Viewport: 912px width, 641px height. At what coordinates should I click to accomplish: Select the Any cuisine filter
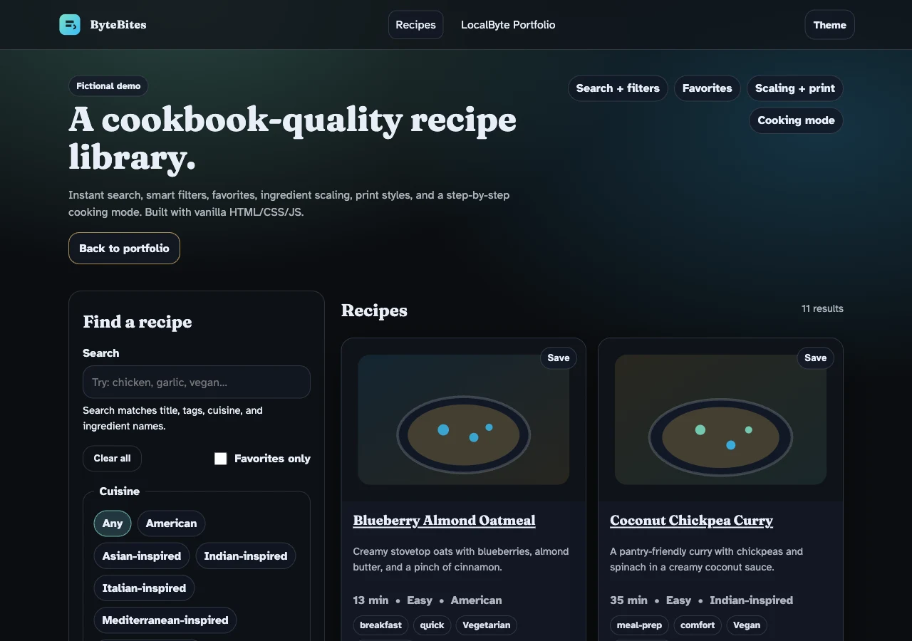click(113, 523)
